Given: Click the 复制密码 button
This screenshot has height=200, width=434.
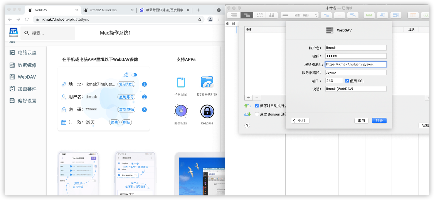Looking at the screenshot, I should (x=126, y=110).
